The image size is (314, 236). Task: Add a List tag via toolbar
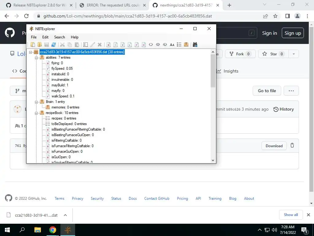179,45
